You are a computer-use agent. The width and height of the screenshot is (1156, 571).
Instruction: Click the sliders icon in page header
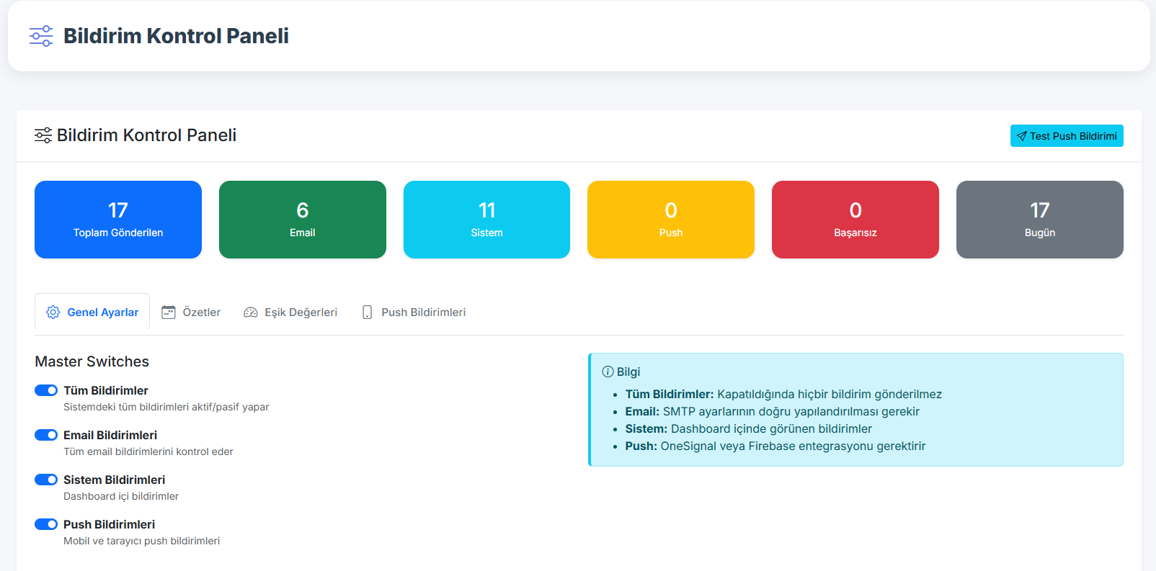(x=41, y=36)
